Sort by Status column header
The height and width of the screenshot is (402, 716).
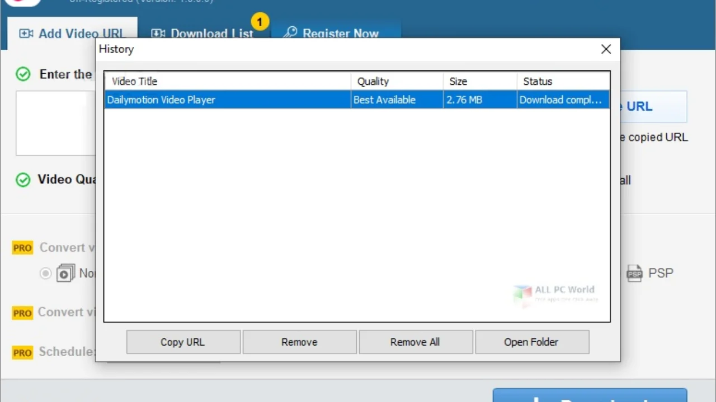[563, 82]
